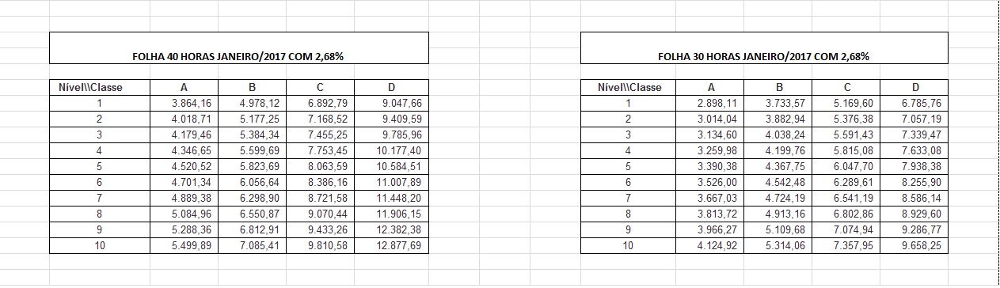This screenshot has height=288, width=1000.
Task: Select cell with value 6.047,70
Action: coord(847,166)
